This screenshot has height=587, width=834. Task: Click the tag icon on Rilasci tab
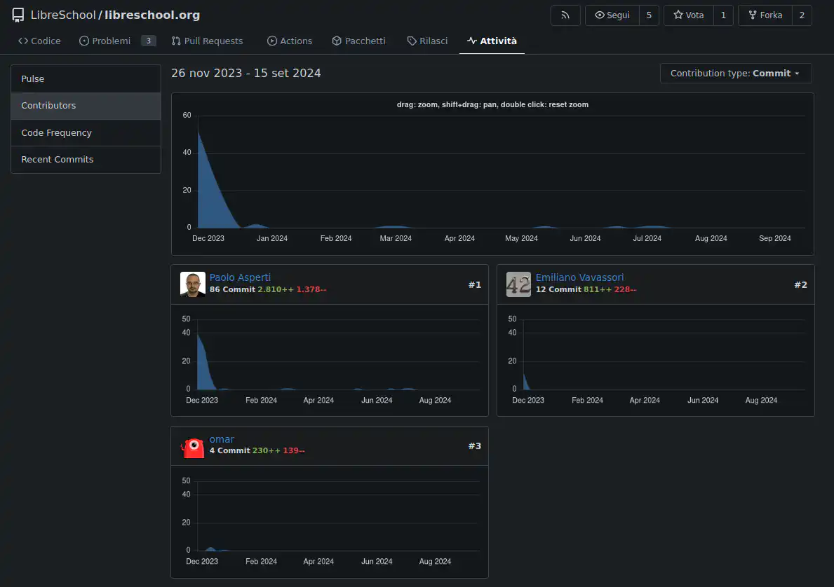[x=412, y=41]
